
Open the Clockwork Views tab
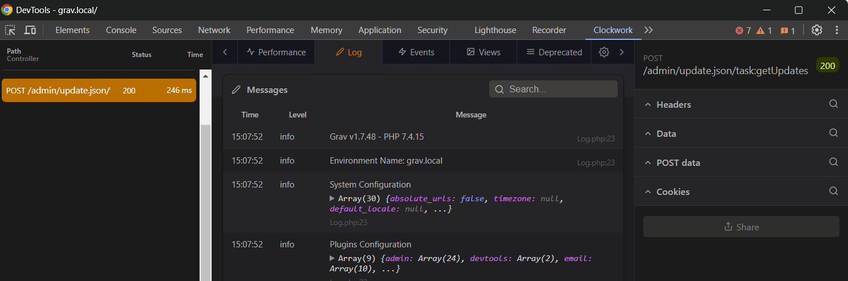[x=484, y=52]
